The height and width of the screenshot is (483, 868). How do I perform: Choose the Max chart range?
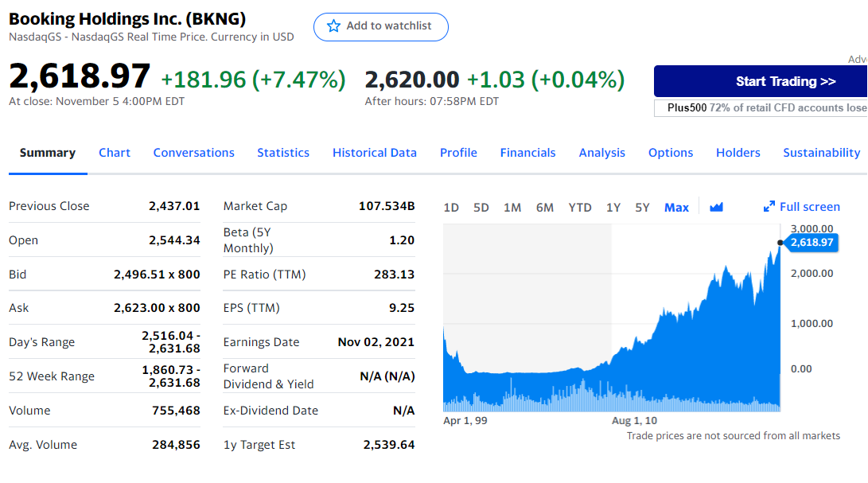pyautogui.click(x=676, y=207)
